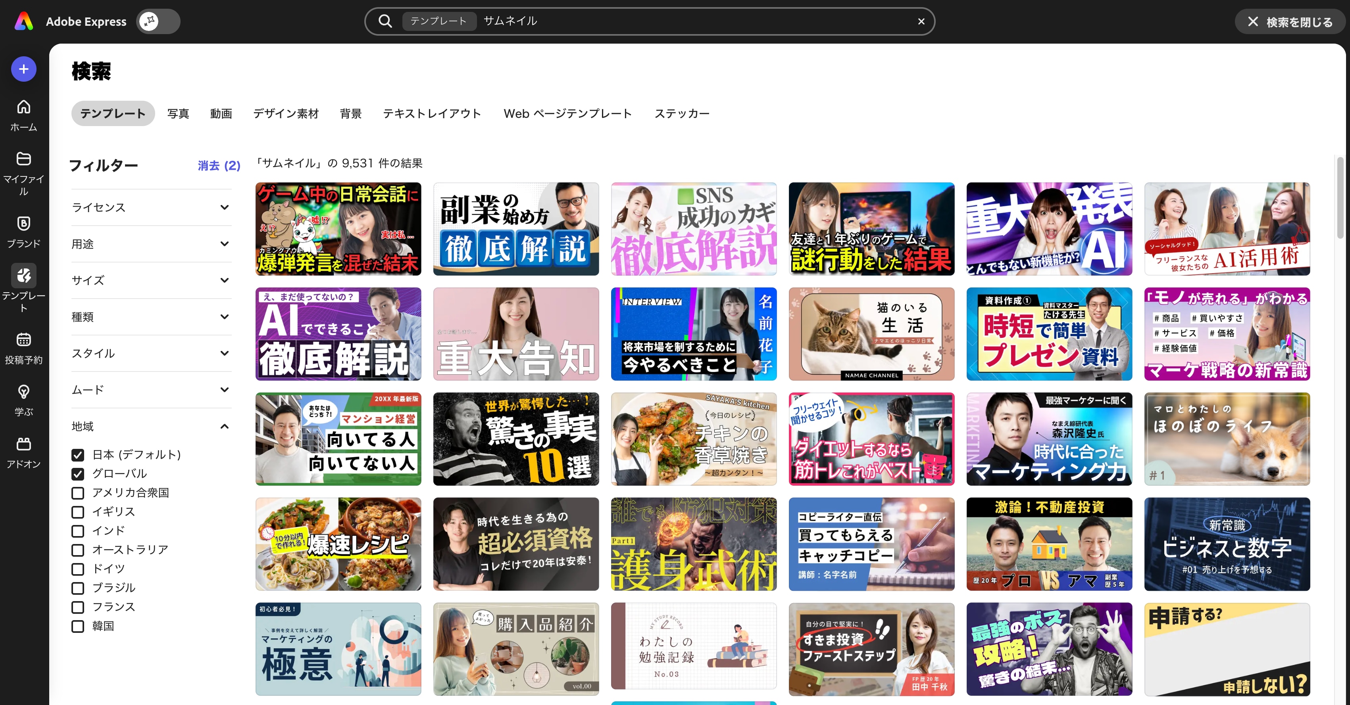Screen dimensions: 1350x705
Task: Open the 投稿予約 calendar icon
Action: click(23, 339)
